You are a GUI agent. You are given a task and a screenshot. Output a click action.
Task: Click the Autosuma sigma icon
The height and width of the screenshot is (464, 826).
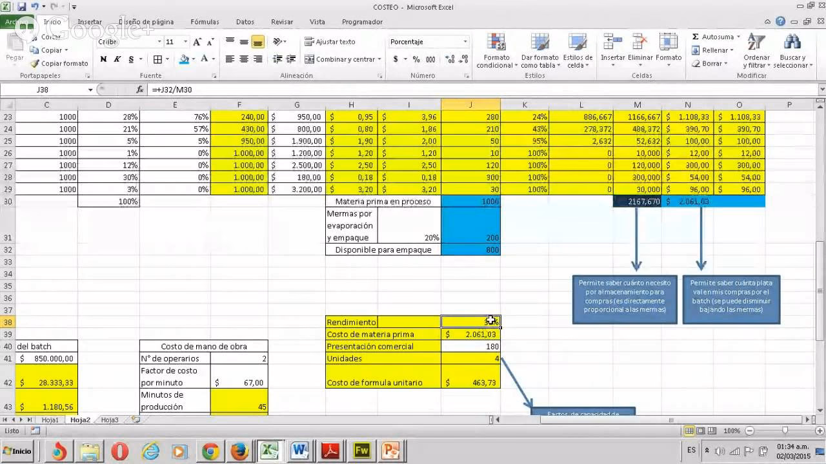(695, 37)
